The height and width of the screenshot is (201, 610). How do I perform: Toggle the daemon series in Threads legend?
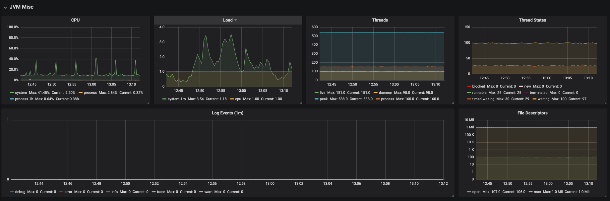pos(385,93)
